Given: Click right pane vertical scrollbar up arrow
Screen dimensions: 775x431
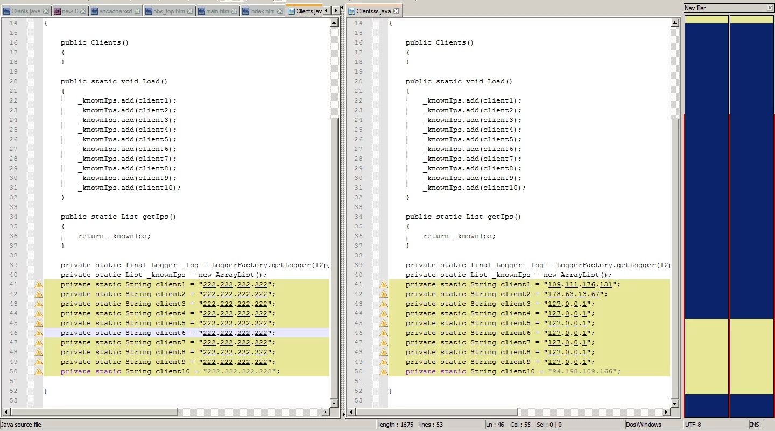Looking at the screenshot, I should point(675,23).
